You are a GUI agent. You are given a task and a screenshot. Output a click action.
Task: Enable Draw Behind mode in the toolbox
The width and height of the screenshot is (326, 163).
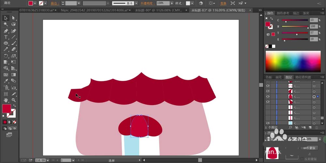(x=10, y=129)
